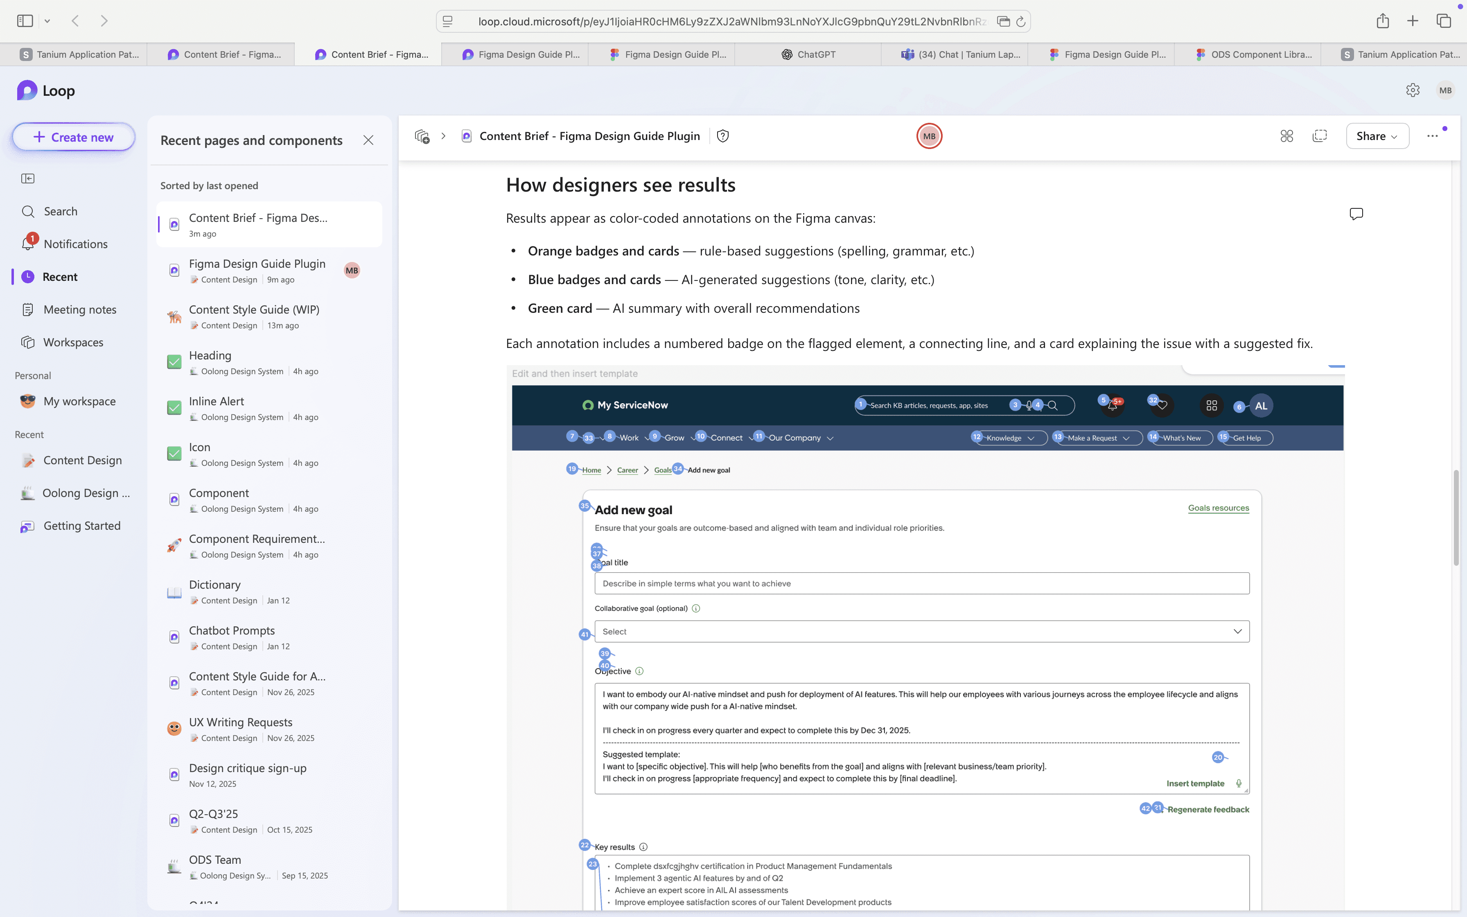The image size is (1467, 917).
Task: Close the Recent pages and components panel
Action: point(368,140)
